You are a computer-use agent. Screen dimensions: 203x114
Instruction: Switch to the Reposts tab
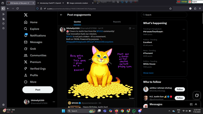pyautogui.click(x=117, y=22)
